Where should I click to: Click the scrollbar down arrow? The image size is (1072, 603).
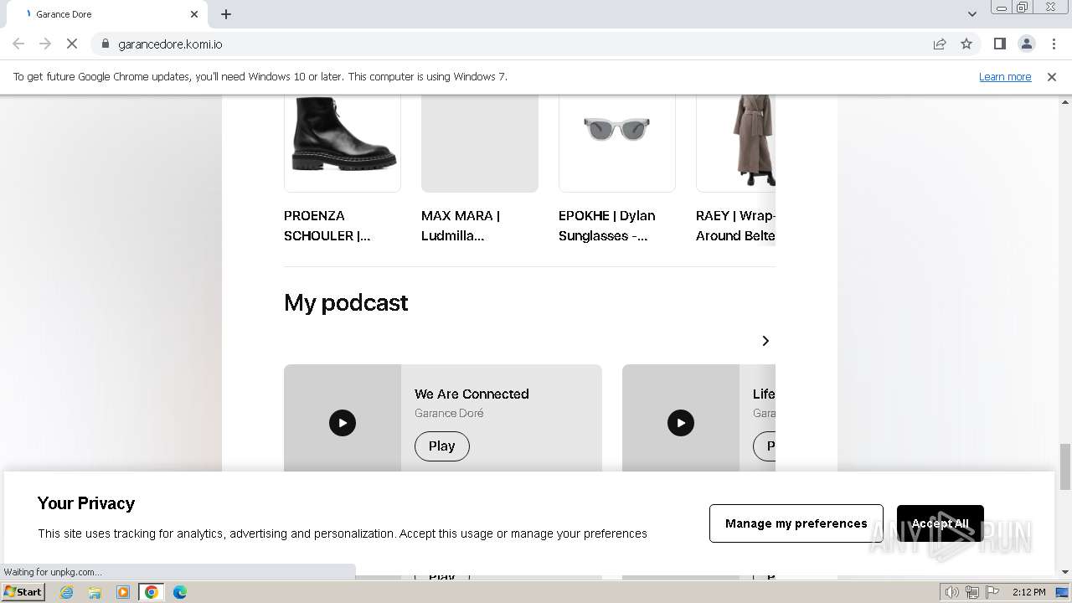tap(1065, 572)
